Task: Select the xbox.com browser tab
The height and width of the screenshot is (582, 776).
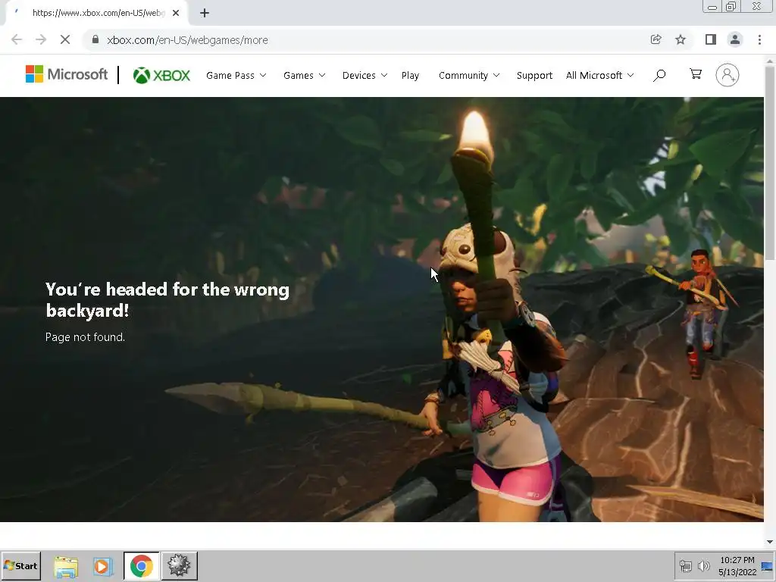Action: click(96, 13)
